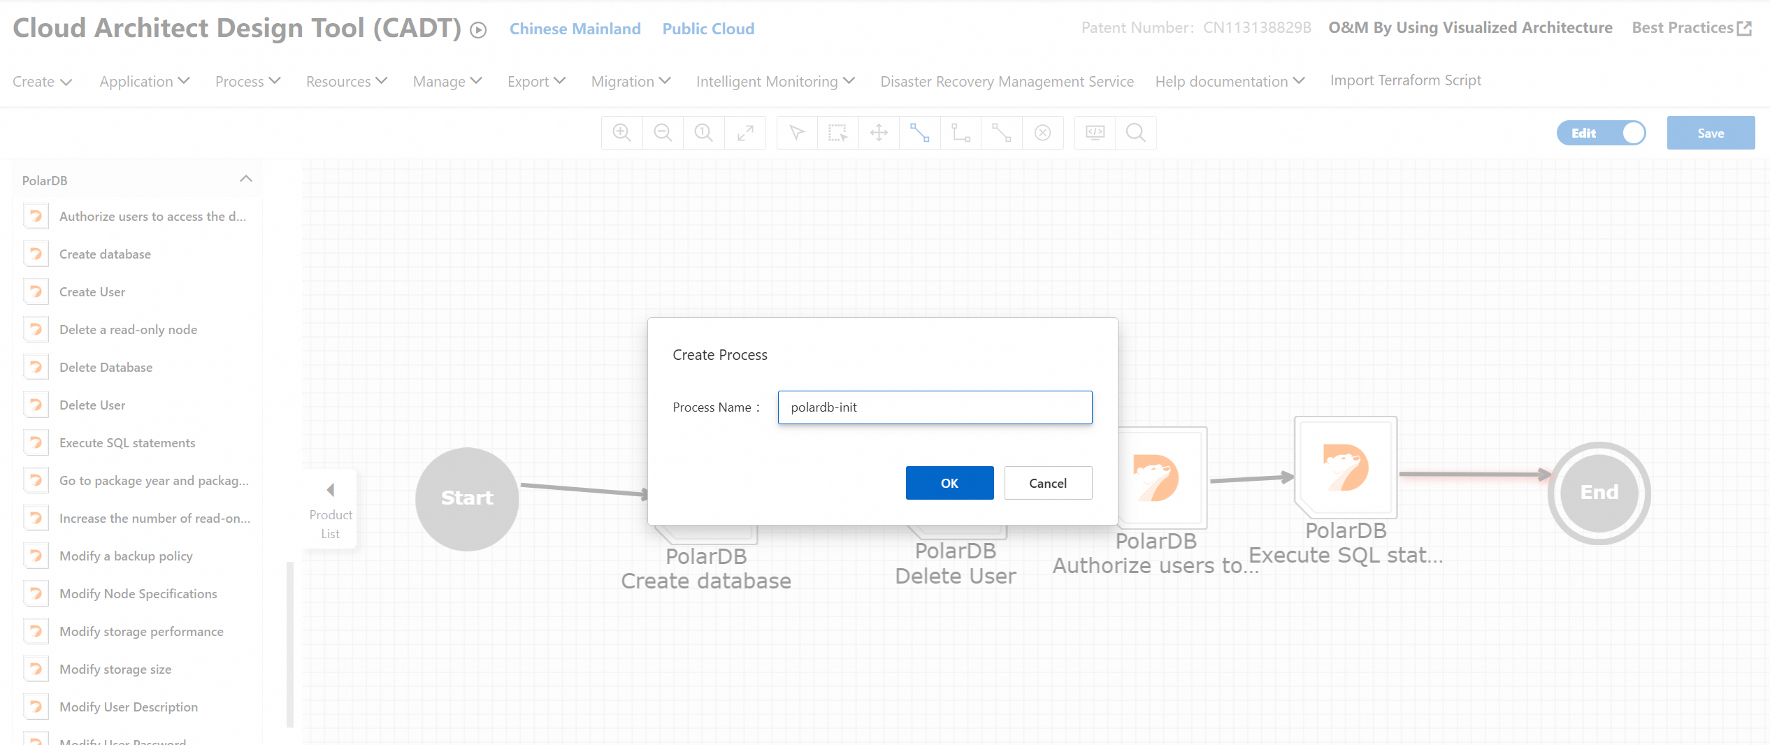Activate the marquee box-select tool
The width and height of the screenshot is (1770, 745).
click(x=837, y=133)
